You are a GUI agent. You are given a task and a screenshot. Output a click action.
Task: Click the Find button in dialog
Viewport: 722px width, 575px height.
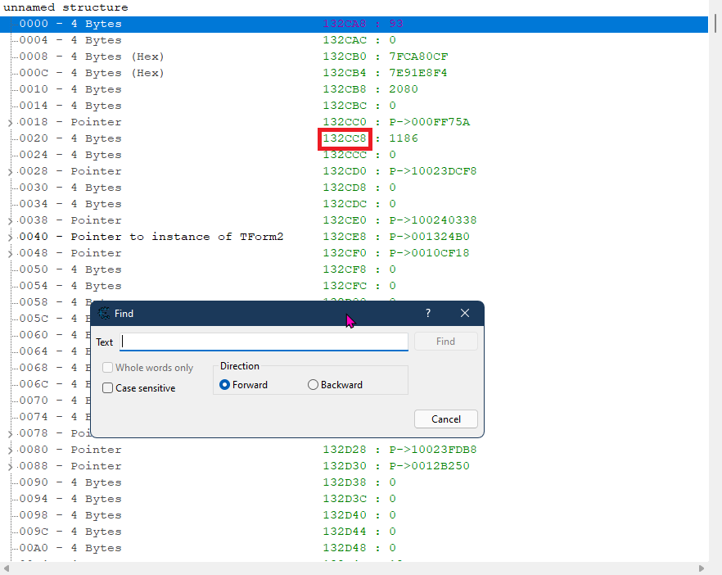(x=445, y=342)
